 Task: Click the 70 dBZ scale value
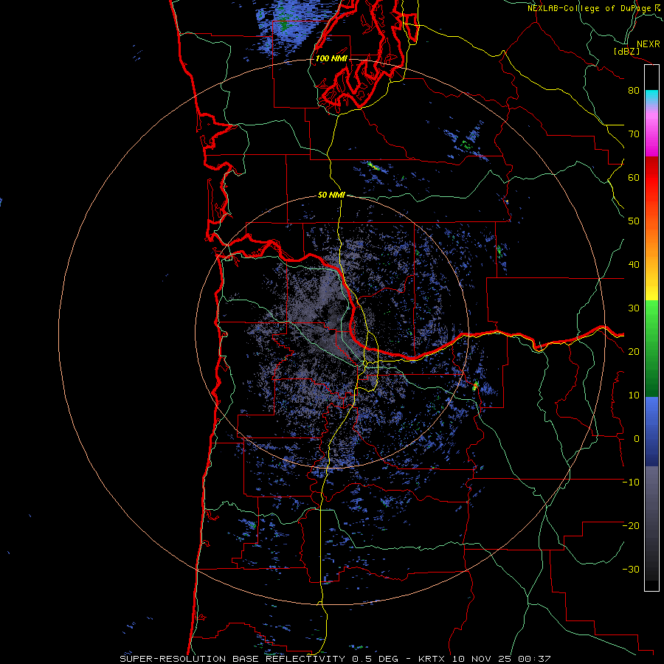(634, 134)
